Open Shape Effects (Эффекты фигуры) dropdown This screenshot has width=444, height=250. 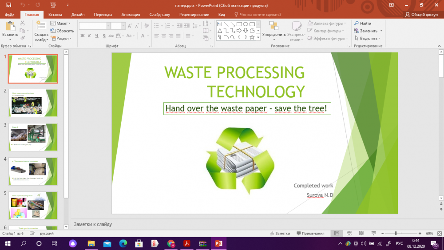[328, 38]
